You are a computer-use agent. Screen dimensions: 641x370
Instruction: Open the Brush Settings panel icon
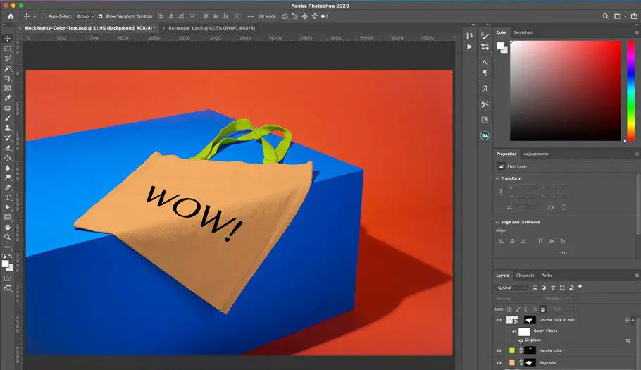[485, 36]
